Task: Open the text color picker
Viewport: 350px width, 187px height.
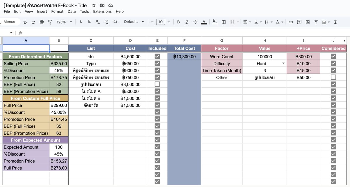Action: [204, 22]
